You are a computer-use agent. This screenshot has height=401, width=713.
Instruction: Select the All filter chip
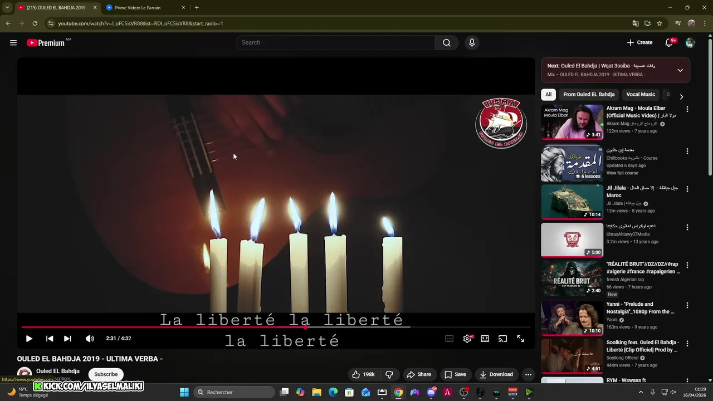pos(548,94)
